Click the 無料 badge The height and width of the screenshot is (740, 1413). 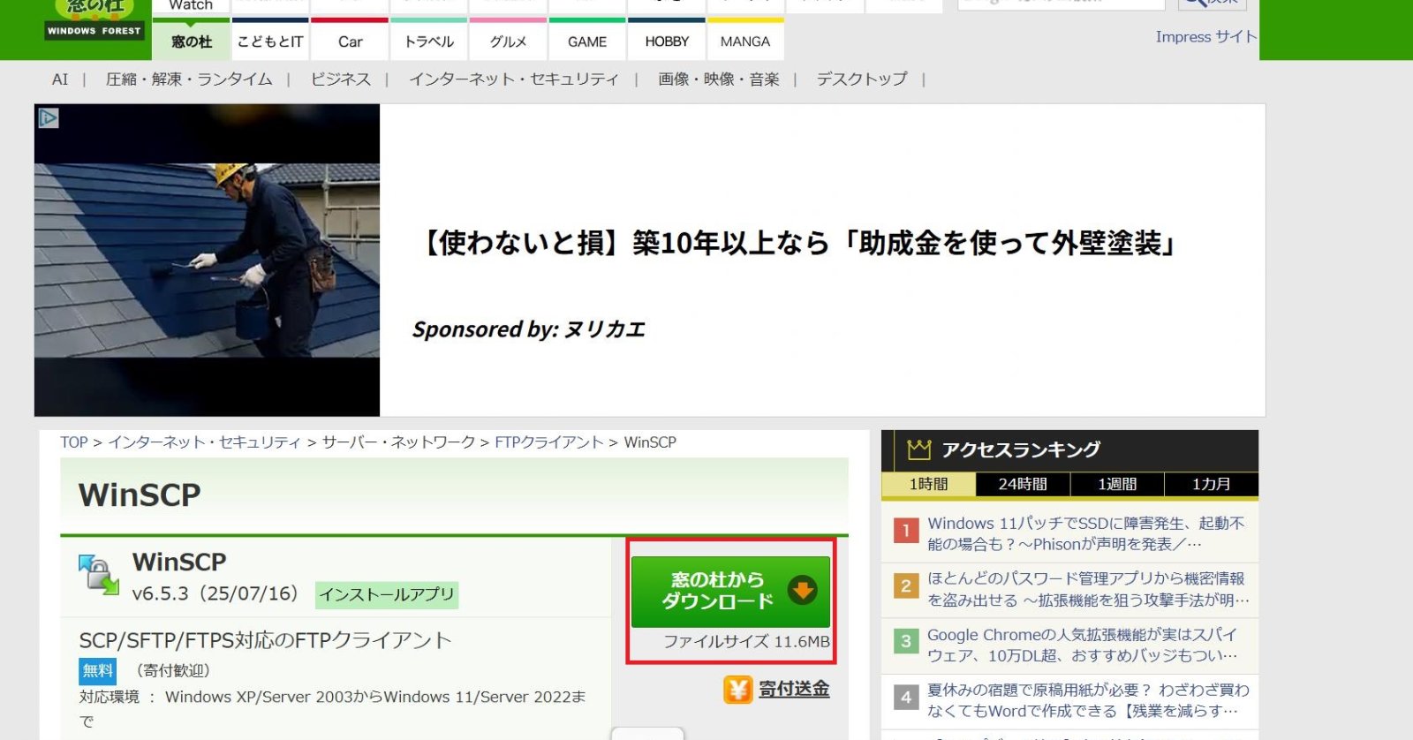pos(97,671)
